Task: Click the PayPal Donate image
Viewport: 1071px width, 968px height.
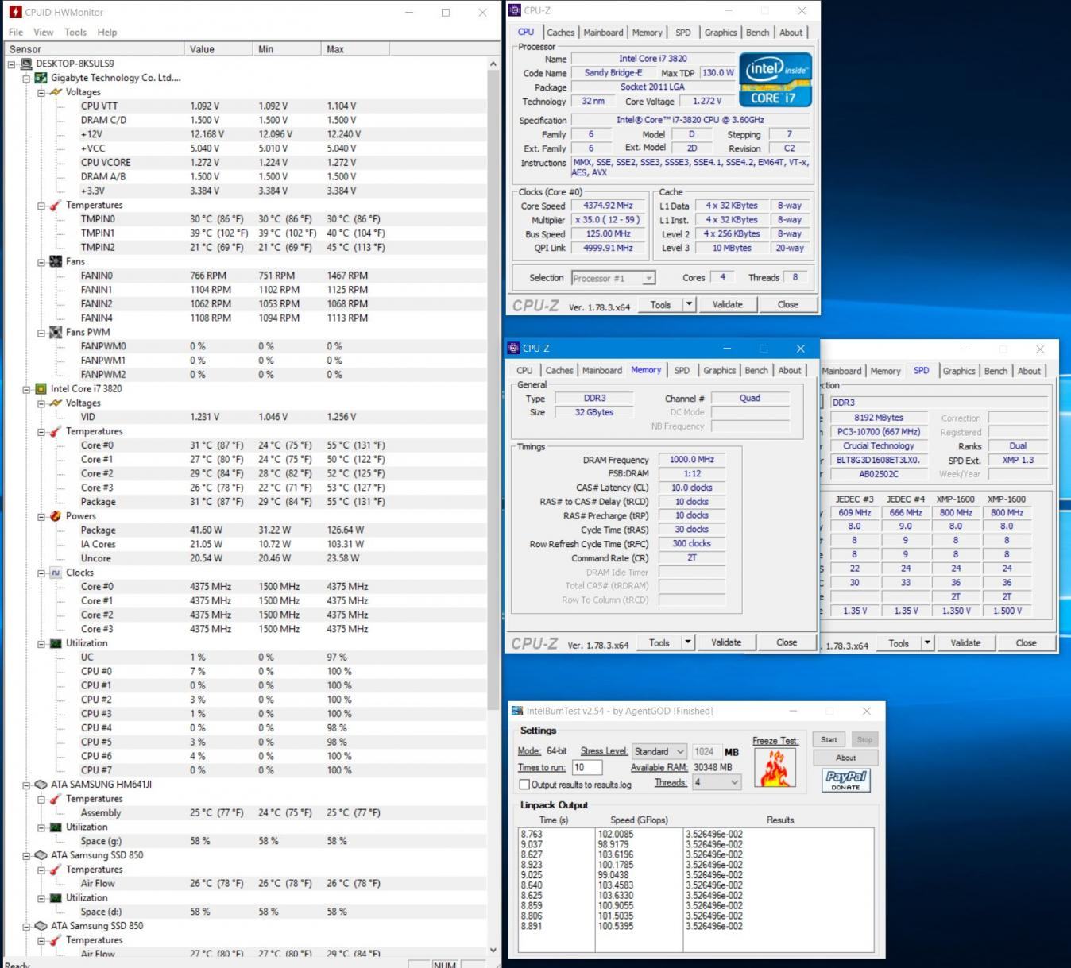Action: [846, 780]
